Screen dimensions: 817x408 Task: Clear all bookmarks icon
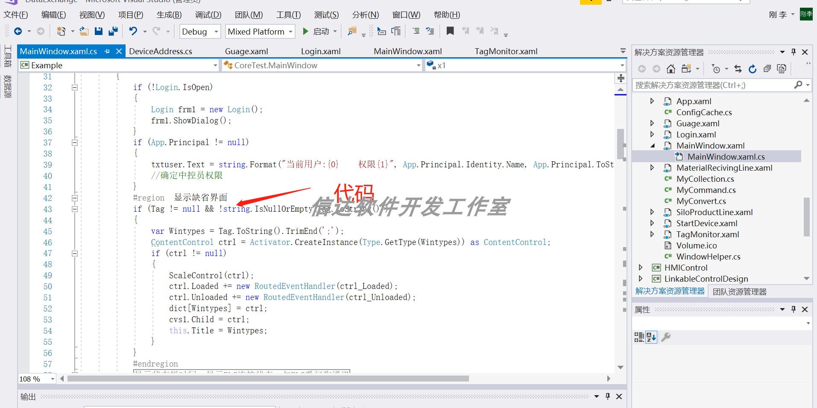coord(495,31)
